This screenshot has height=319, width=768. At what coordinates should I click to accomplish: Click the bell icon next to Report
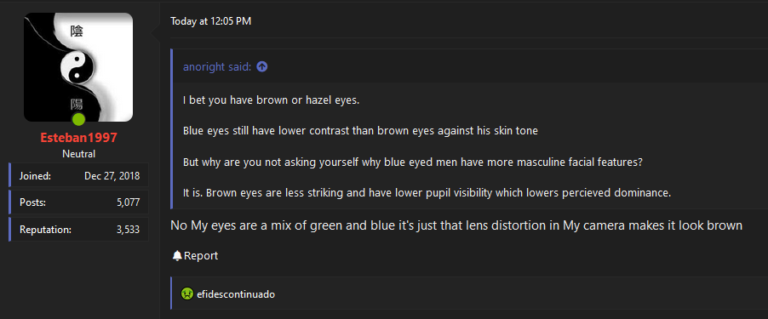point(177,255)
